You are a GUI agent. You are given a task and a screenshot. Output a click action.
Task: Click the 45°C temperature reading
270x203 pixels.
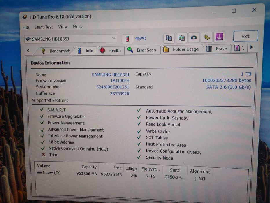(141, 39)
